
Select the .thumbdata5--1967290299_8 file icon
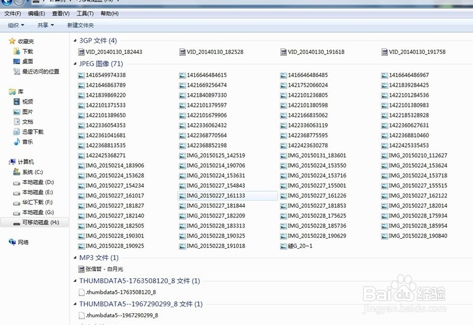coord(81,316)
